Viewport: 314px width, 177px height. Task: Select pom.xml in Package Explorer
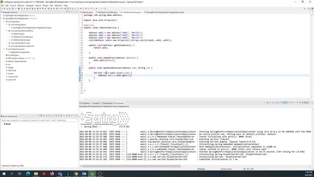tap(12, 80)
